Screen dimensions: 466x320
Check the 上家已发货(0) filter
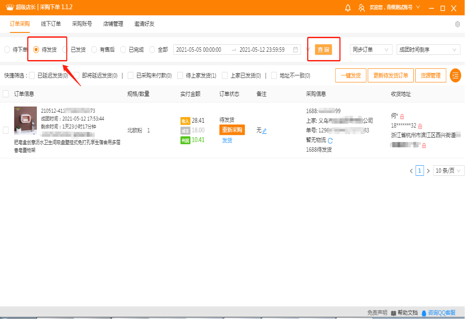click(225, 76)
